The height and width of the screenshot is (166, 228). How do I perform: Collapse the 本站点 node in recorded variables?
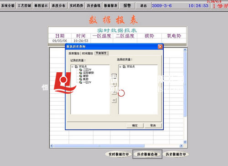point(73,67)
